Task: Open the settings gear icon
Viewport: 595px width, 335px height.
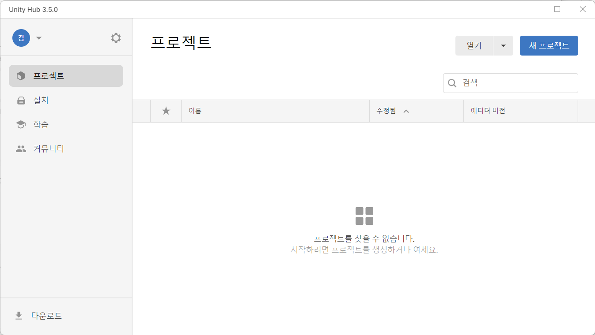Action: [116, 38]
